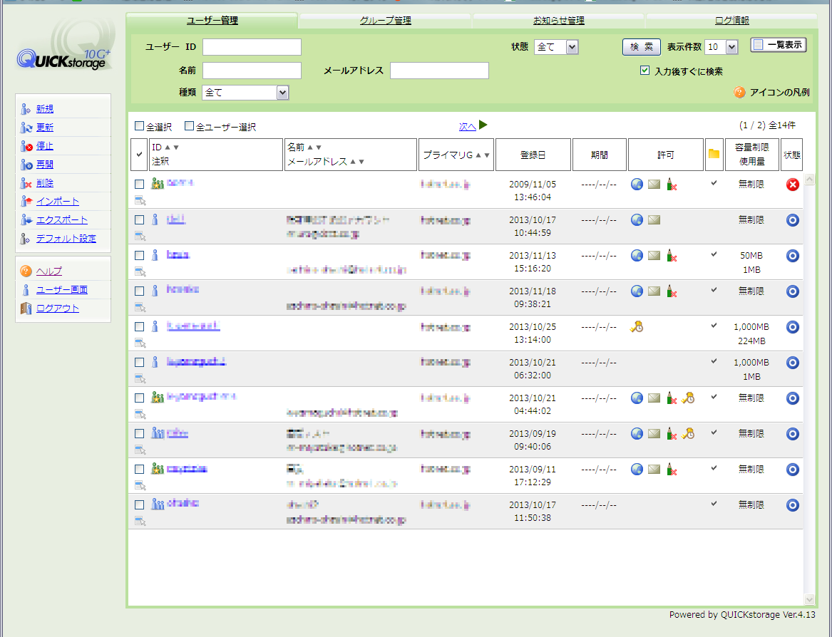The height and width of the screenshot is (637, 832).
Task: Click the 停止 suspend user icon
Action: 26,146
